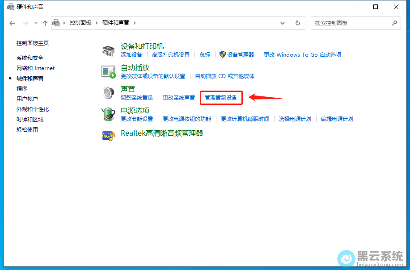Viewport: 410px width, 270px height.
Task: Open 鼠标 settings link
Action: [x=204, y=54]
